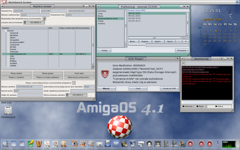Screen dimensions: 240x150
Task: Cycle the 'Lokalna strona kodowa' ISO-8859-2 gadget
Action: pyautogui.click(x=34, y=22)
